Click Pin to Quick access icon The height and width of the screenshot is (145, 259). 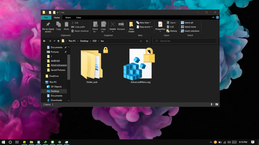pos(48,24)
